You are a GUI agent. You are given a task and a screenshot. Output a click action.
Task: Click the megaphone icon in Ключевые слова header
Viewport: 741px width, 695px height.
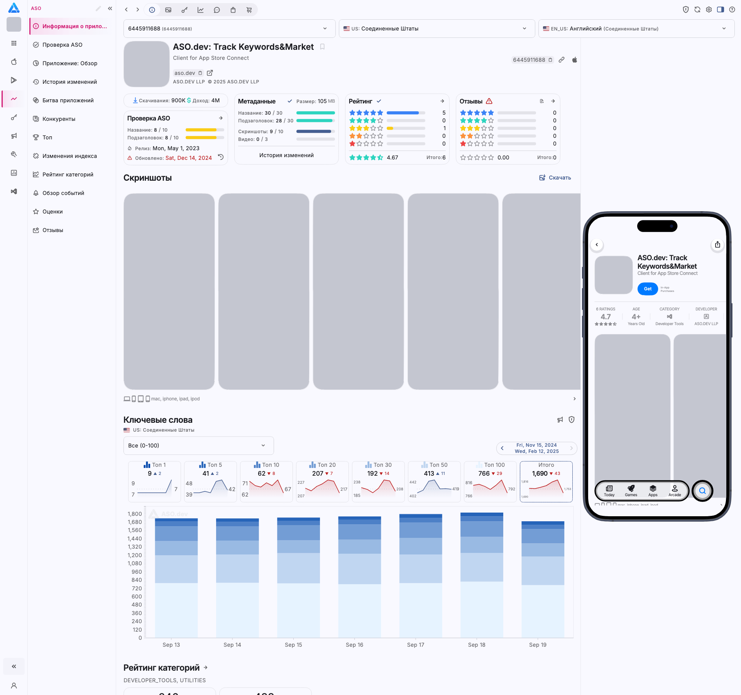(x=560, y=420)
